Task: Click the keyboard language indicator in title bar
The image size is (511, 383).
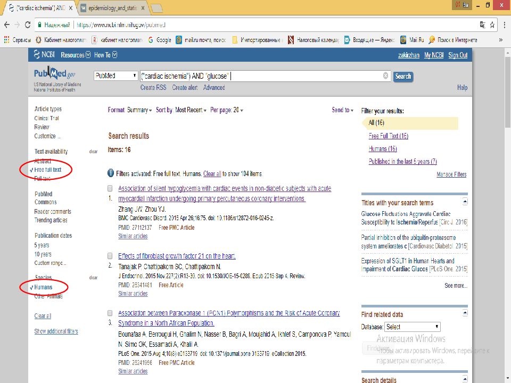Action: 462,5
